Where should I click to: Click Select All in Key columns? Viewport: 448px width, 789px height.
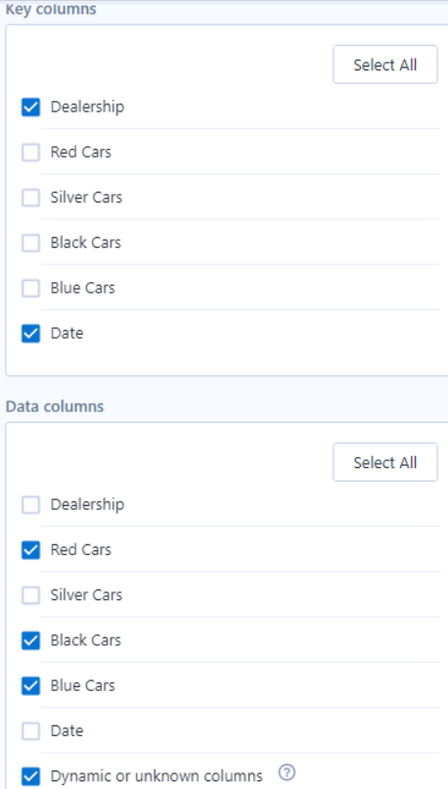coord(385,65)
